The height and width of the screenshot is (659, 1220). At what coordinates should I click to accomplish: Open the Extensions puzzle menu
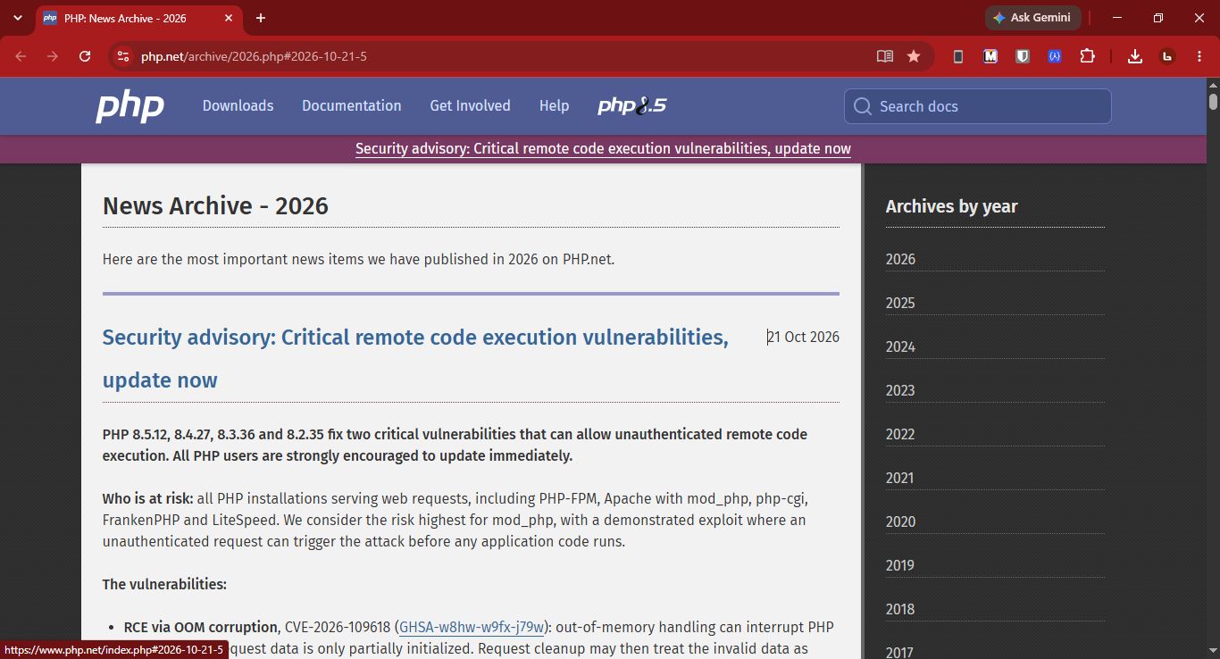1087,56
